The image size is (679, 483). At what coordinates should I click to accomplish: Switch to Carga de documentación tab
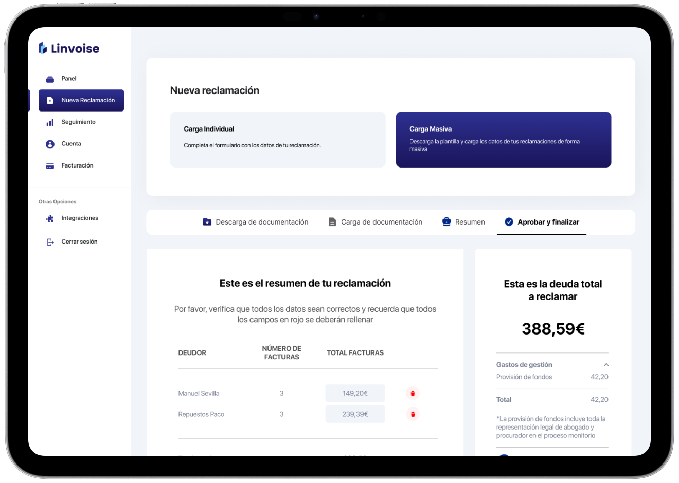click(x=376, y=222)
